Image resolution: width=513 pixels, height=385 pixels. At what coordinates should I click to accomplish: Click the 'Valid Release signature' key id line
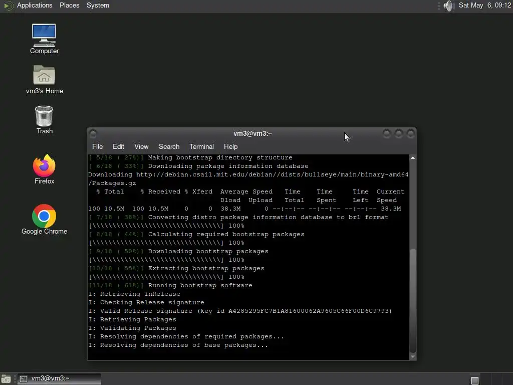click(x=240, y=311)
